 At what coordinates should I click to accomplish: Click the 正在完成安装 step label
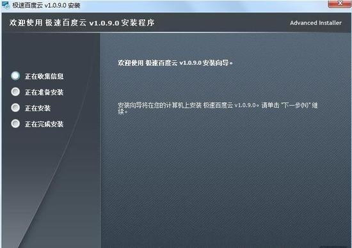pos(44,124)
